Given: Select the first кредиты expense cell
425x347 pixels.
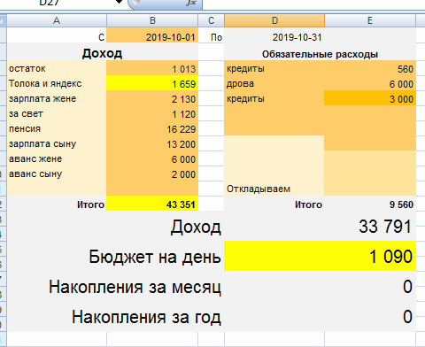Looking at the screenshot, I should [x=274, y=68].
